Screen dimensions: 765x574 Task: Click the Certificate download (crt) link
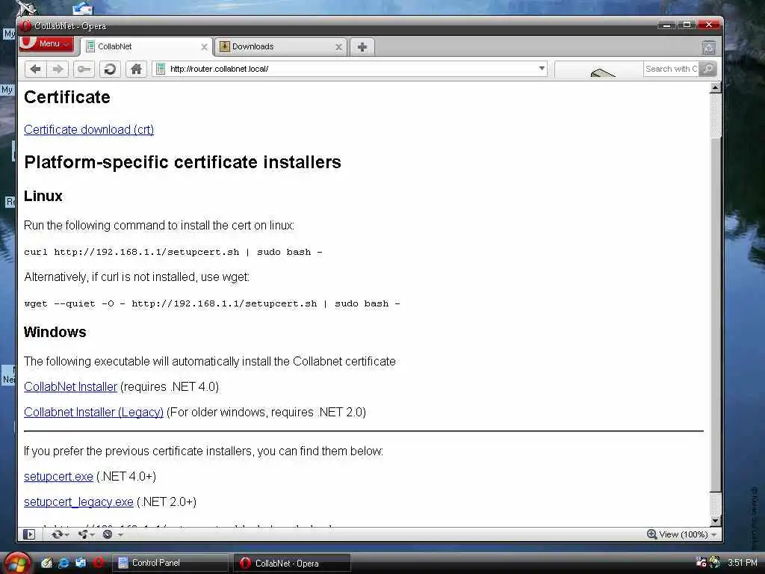(89, 129)
